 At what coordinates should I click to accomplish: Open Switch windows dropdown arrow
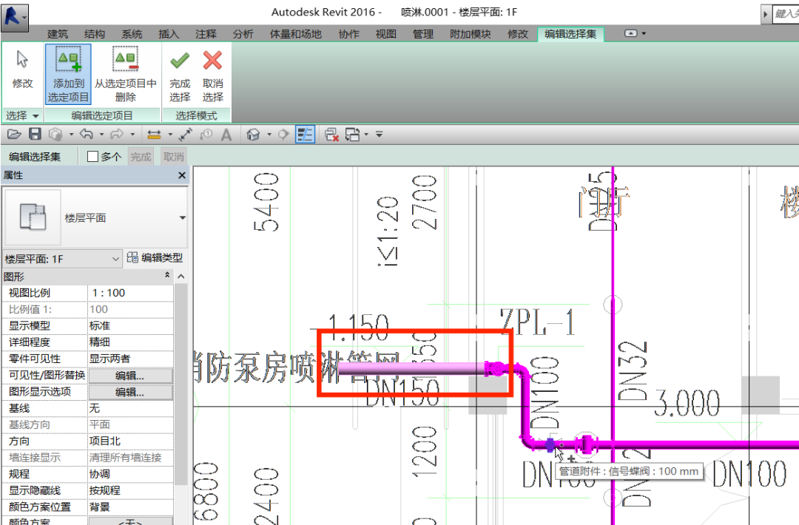click(x=366, y=135)
